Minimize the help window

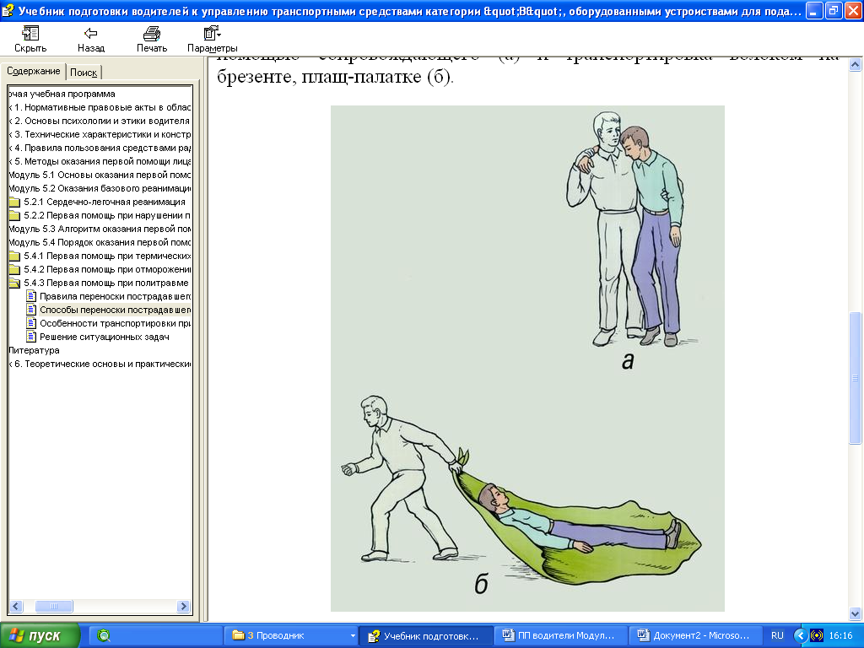pos(814,10)
